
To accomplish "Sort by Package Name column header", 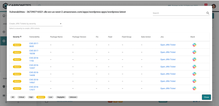I will [56, 37].
